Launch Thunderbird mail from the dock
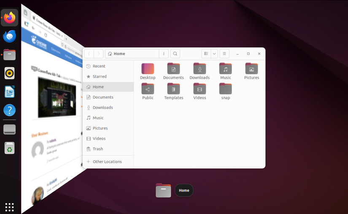Image resolution: width=348 pixels, height=214 pixels. [10, 36]
